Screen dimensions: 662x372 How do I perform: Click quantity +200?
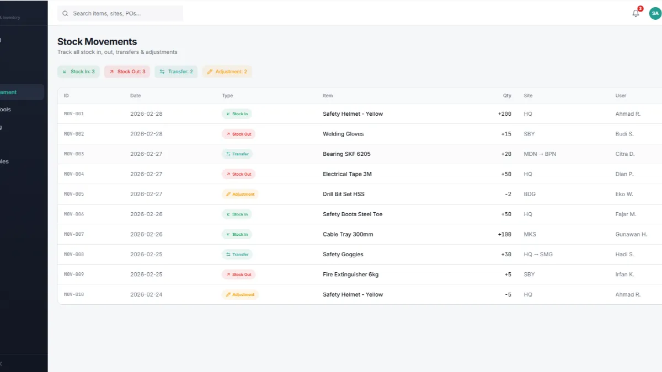tap(504, 114)
